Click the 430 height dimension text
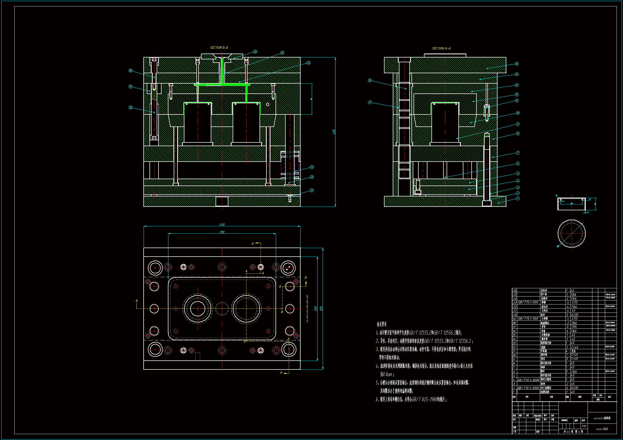 pos(334,132)
